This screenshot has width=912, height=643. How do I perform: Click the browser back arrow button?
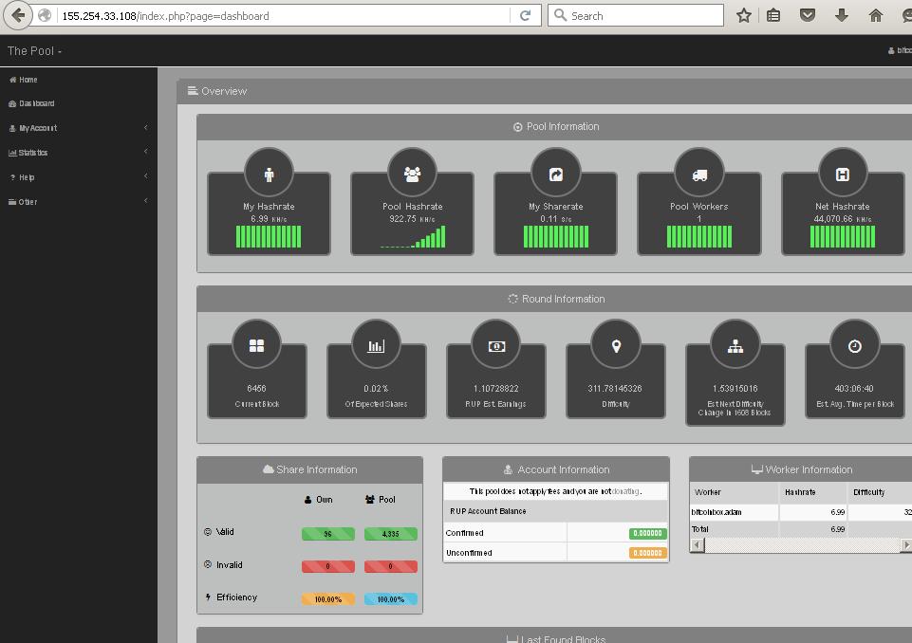pos(17,16)
